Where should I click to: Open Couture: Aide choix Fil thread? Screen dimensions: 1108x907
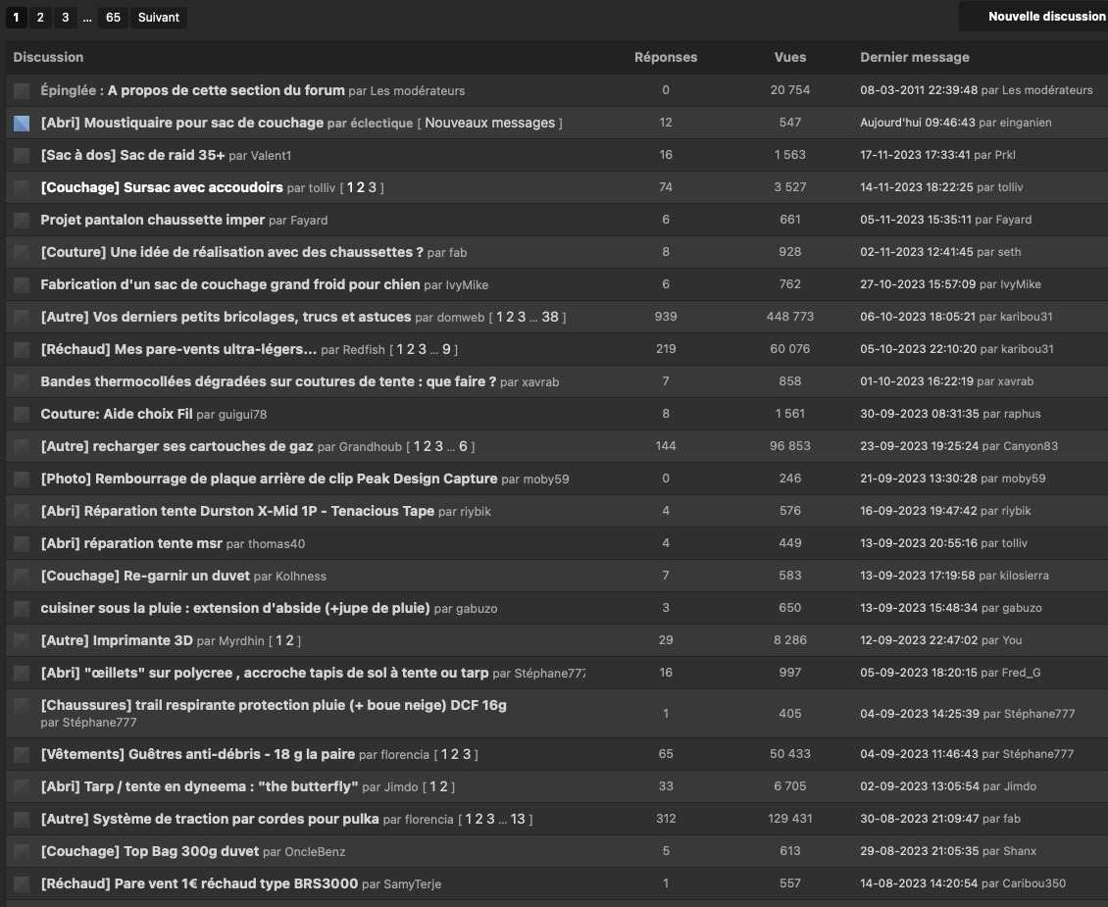117,414
